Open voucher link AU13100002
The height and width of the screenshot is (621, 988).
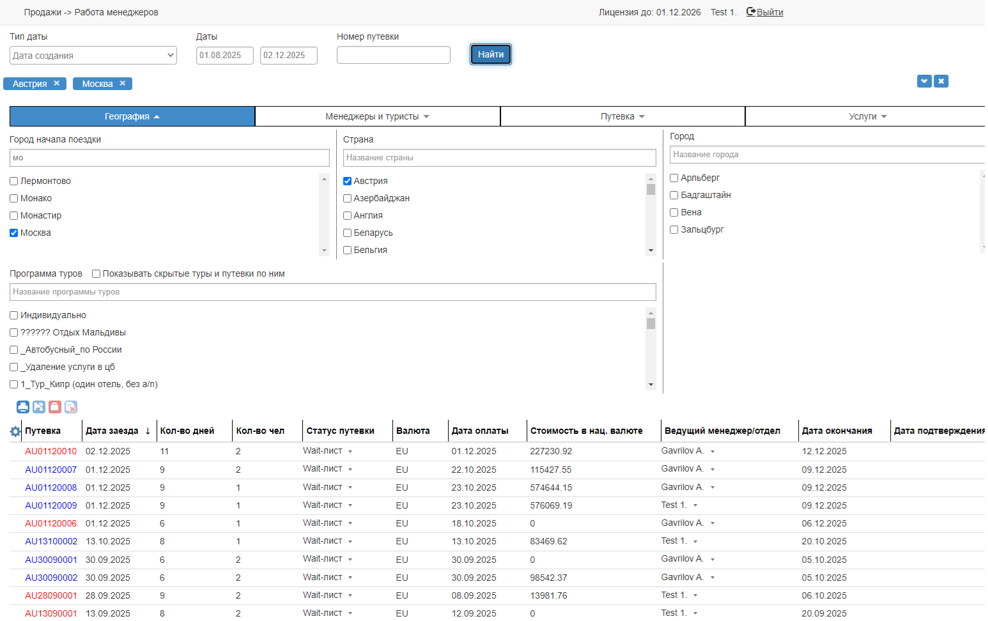pos(51,541)
